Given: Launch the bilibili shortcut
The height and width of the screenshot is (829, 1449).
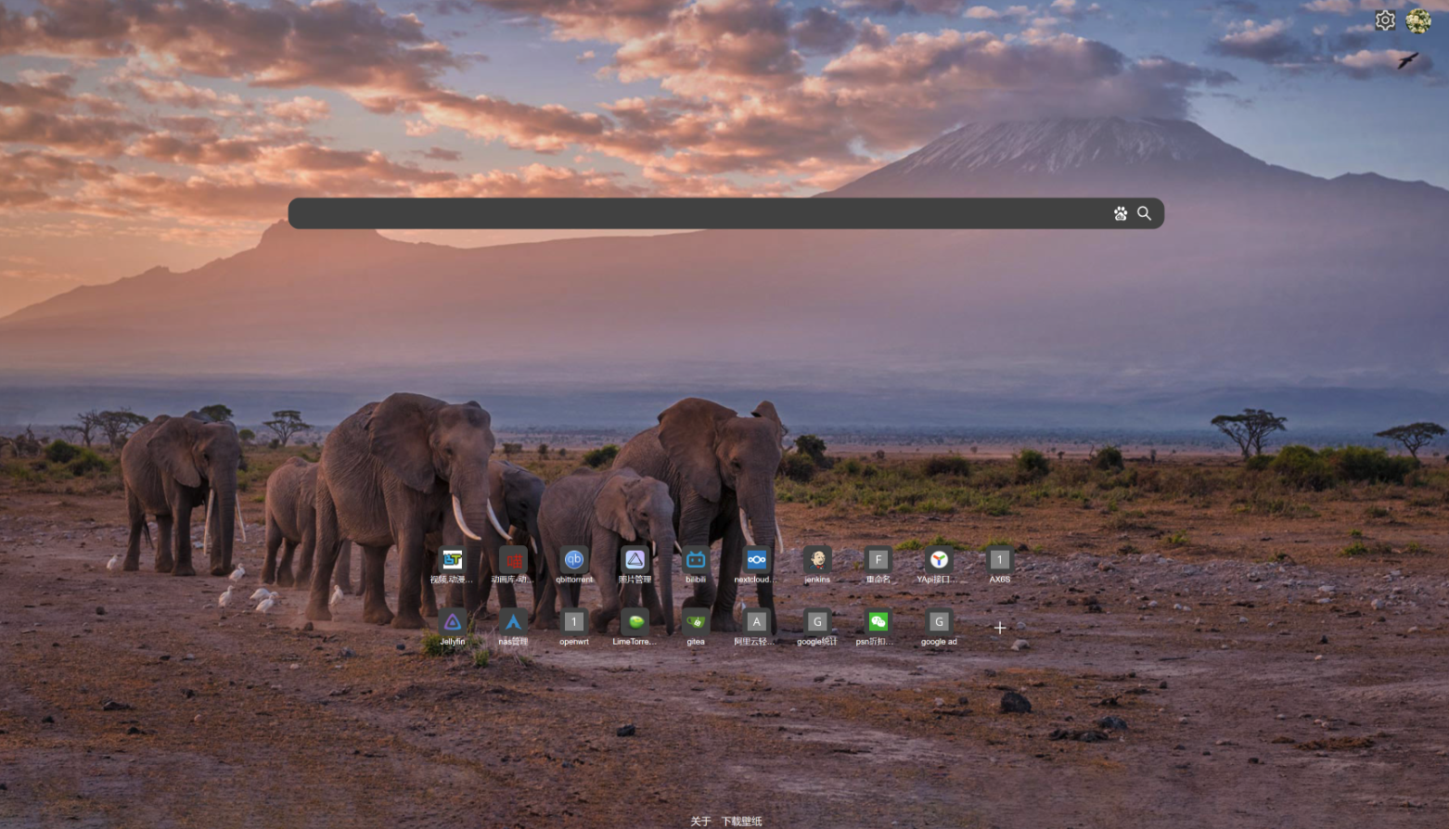Looking at the screenshot, I should (x=696, y=560).
